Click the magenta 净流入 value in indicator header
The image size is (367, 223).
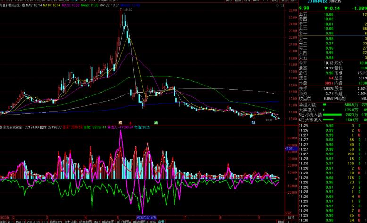(120, 127)
